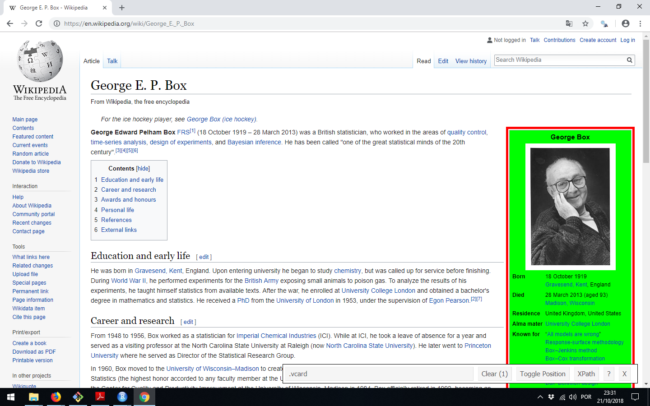Switch to the Talk tab
650x406 pixels.
point(112,61)
